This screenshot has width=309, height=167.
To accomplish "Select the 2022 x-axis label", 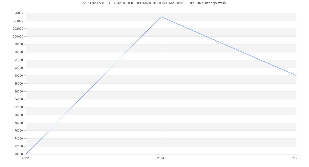I will (25, 158).
